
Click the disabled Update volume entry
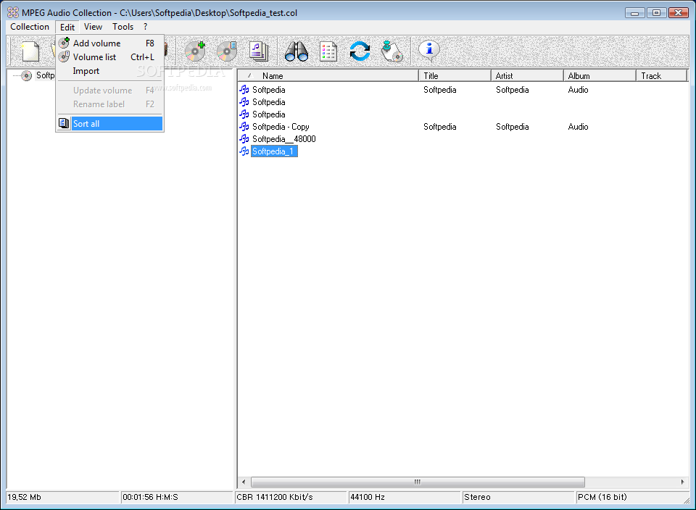coord(110,90)
